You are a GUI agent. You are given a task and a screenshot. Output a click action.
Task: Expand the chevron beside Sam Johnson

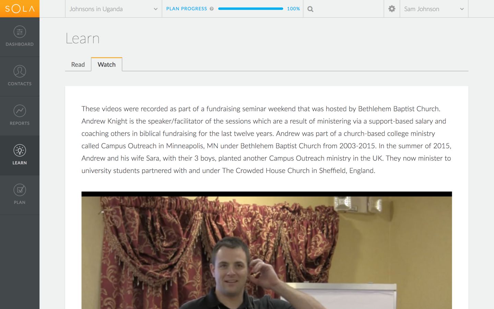[462, 9]
